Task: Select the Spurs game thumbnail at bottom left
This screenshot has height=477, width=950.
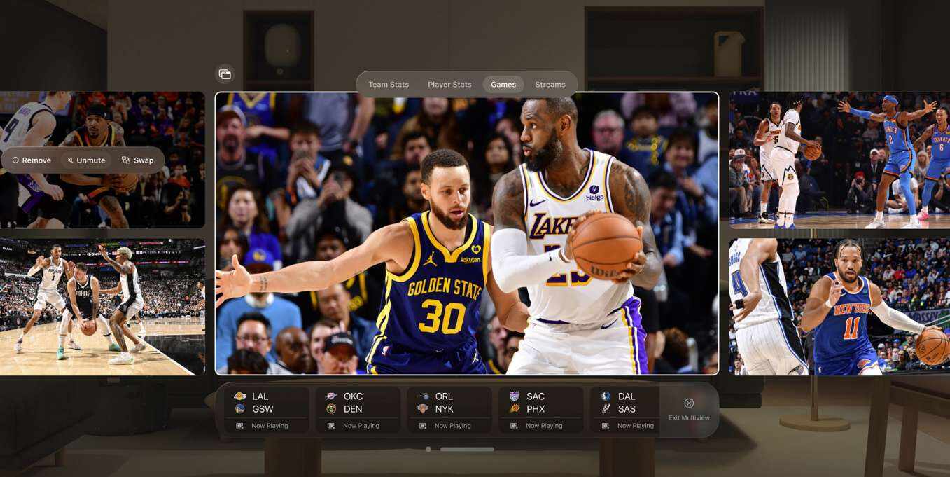Action: pyautogui.click(x=102, y=307)
